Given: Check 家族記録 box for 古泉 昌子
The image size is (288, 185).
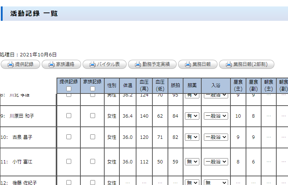Looking at the screenshot, I should (92, 137).
